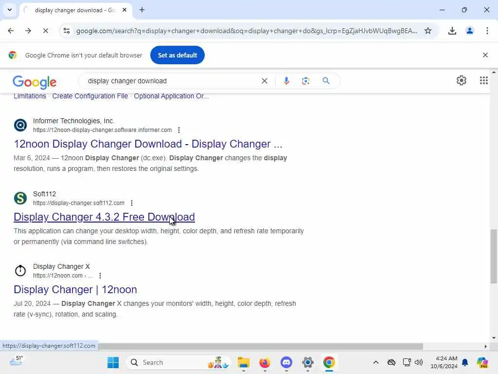The image size is (498, 374).
Task: Click the taskbar Search box
Action: pyautogui.click(x=178, y=362)
